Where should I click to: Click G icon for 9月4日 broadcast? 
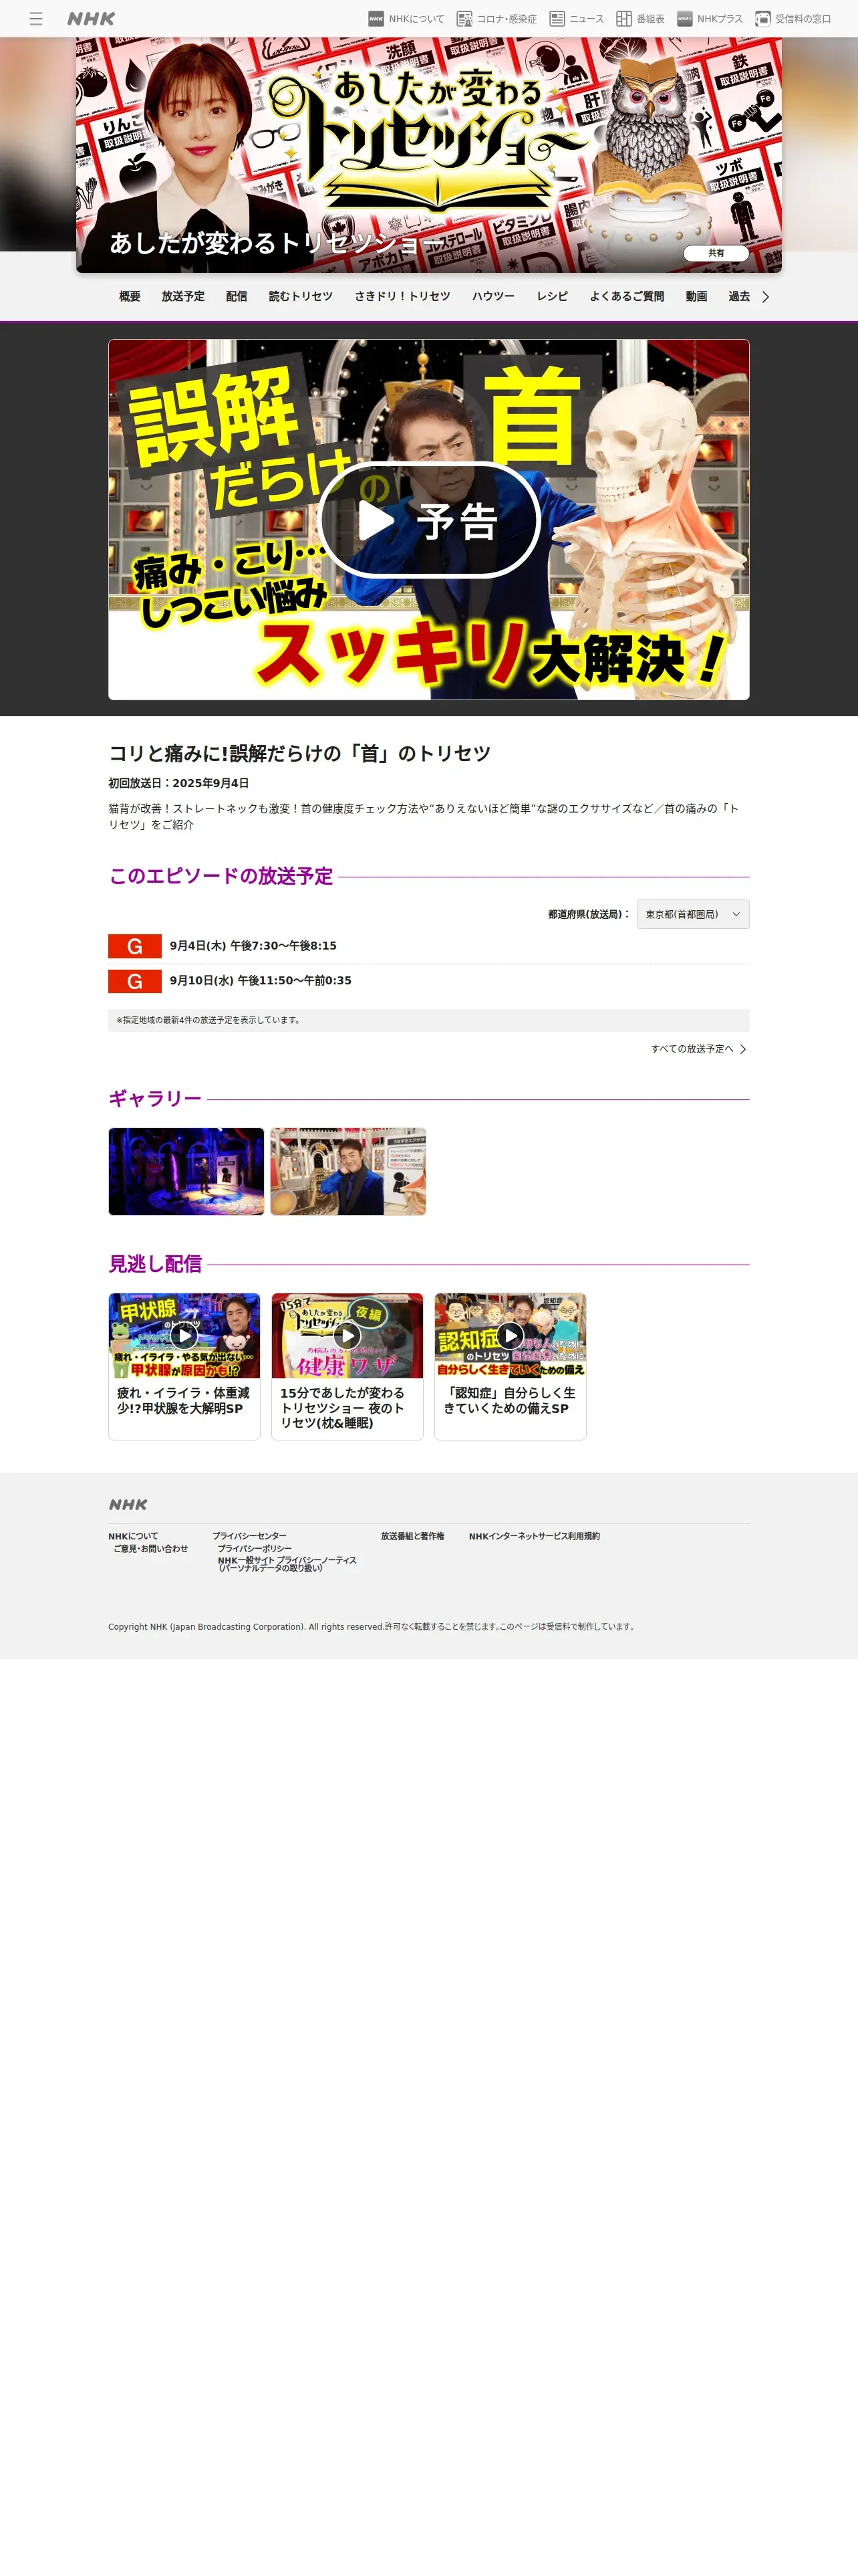(x=135, y=946)
